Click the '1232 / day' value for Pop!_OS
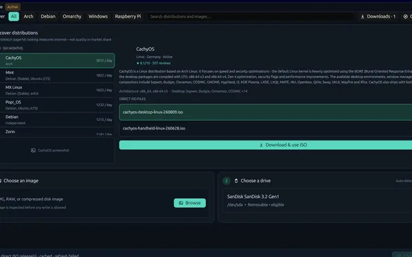Screen dimensions: 412x257 tap(104, 105)
